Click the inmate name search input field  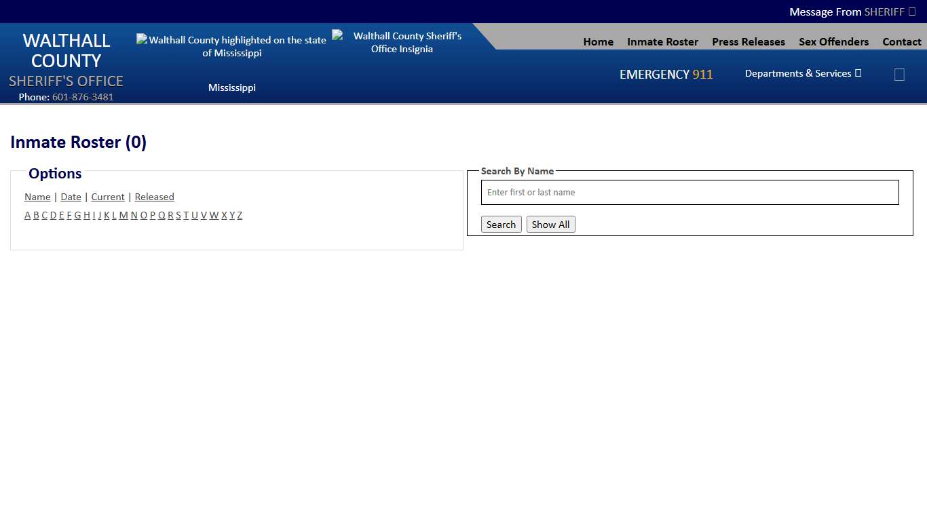pyautogui.click(x=689, y=192)
